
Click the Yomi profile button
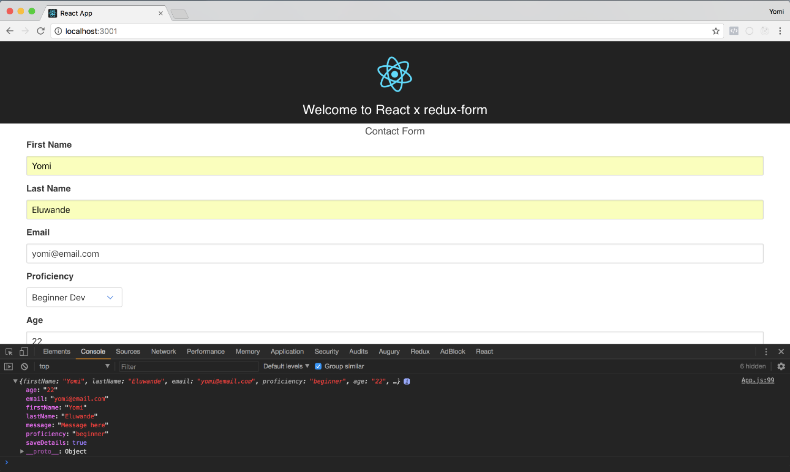click(776, 12)
